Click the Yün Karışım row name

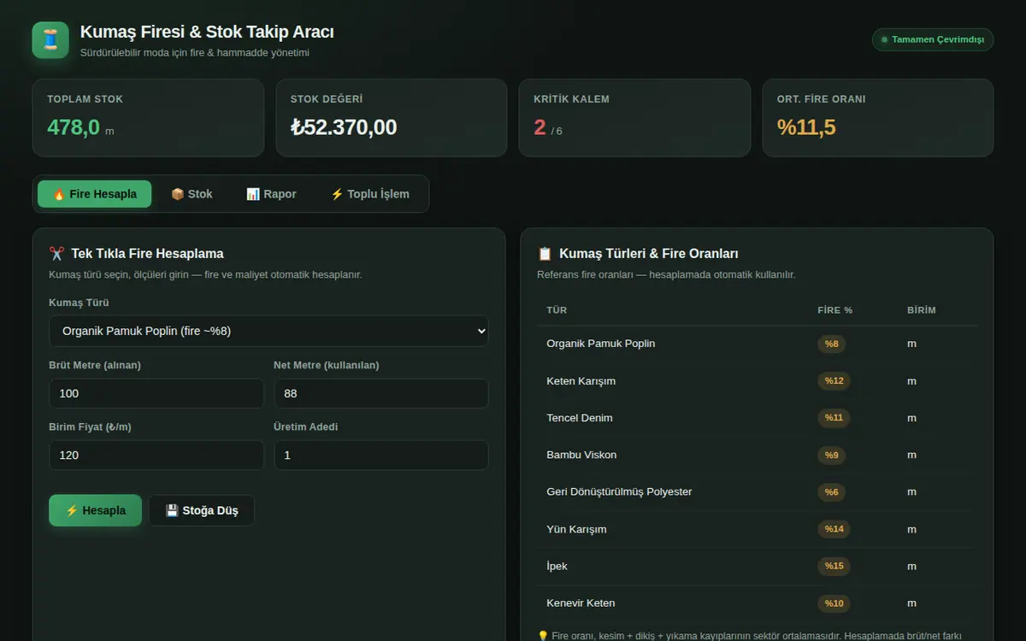tap(576, 529)
